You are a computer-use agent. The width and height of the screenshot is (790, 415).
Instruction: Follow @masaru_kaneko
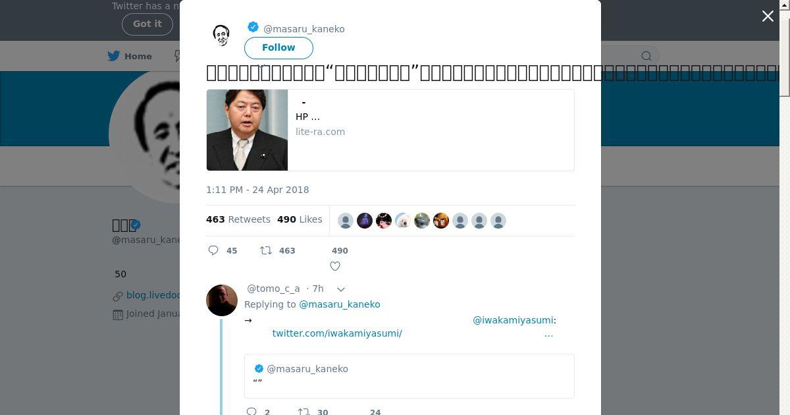(x=278, y=47)
